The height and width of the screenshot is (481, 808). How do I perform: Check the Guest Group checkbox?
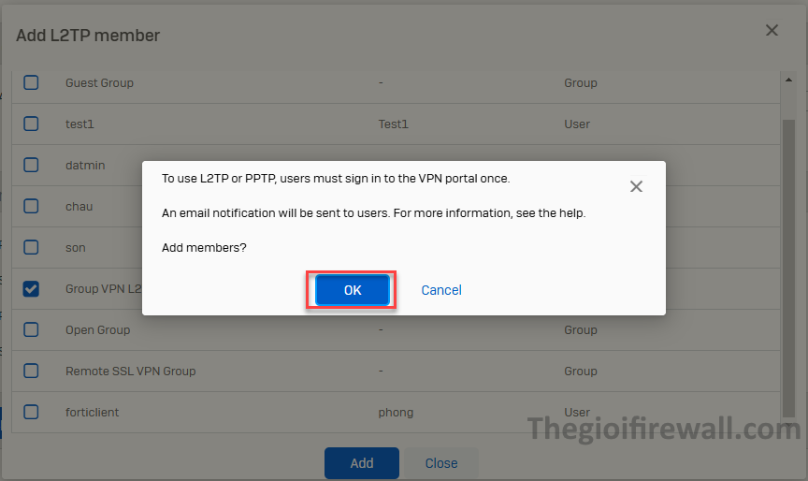pos(31,82)
